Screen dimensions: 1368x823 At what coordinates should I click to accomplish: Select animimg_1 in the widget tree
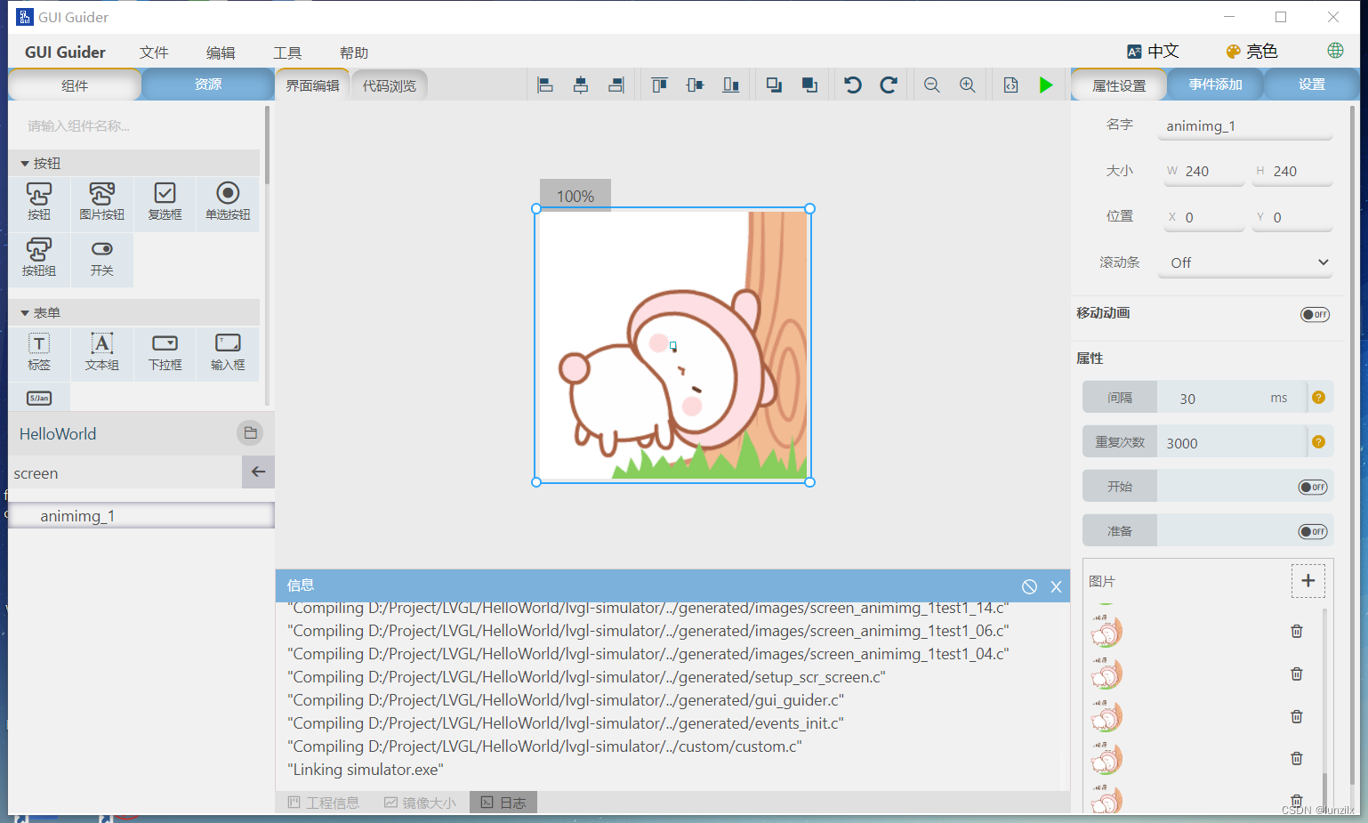(x=141, y=516)
